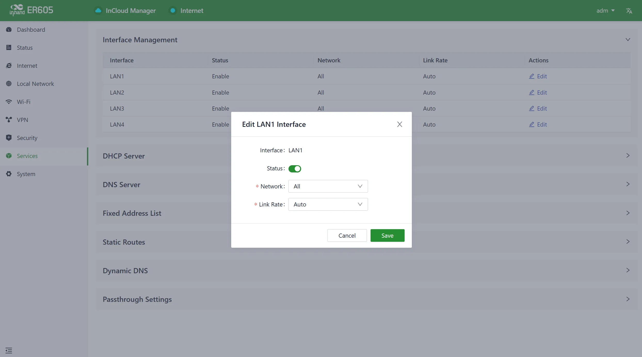Screen dimensions: 642x357
Task: Click the Security shield icon in sidebar
Action: pos(9,138)
